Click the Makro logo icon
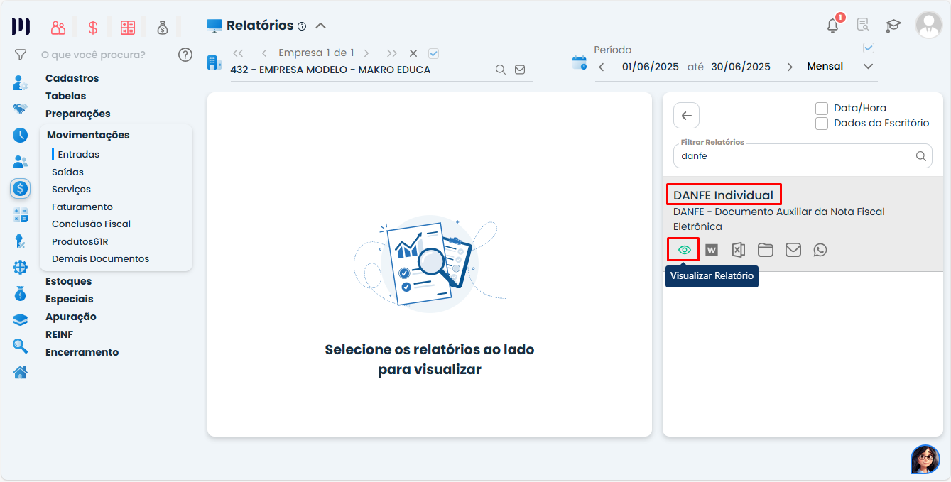This screenshot has width=951, height=482. click(21, 27)
